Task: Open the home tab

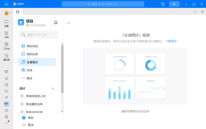Action: (x=18, y=12)
